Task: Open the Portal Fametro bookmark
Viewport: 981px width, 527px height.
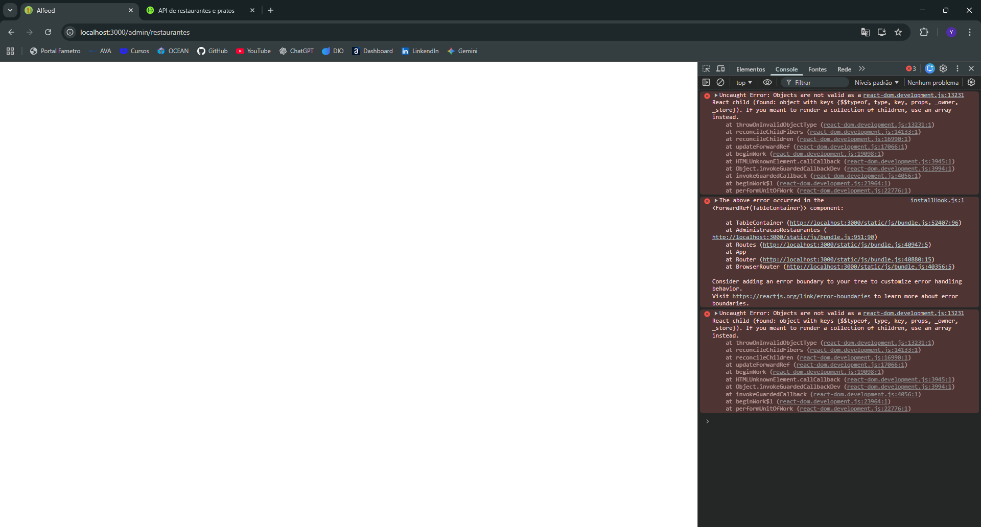Action: [x=55, y=51]
